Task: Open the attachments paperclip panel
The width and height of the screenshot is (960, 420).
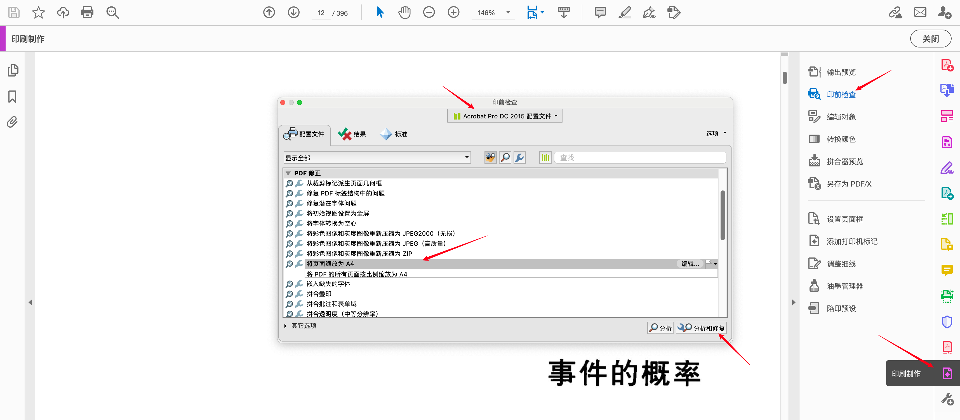Action: (12, 122)
